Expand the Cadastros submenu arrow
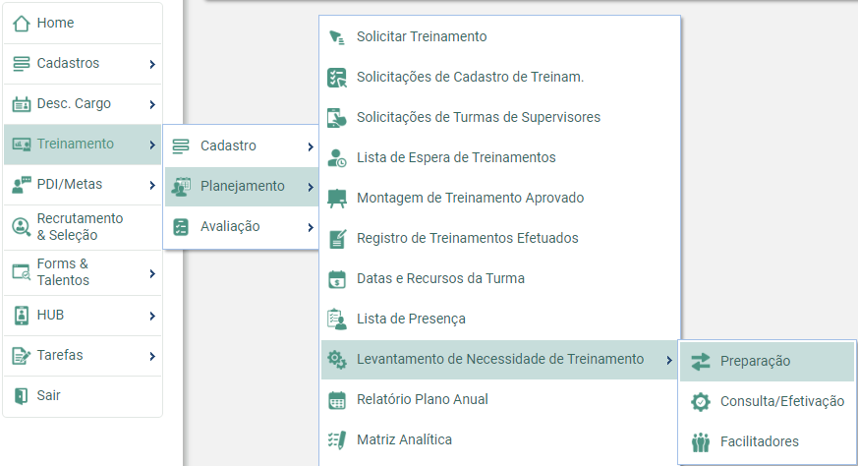Screen dimensions: 858x466 coord(152,64)
